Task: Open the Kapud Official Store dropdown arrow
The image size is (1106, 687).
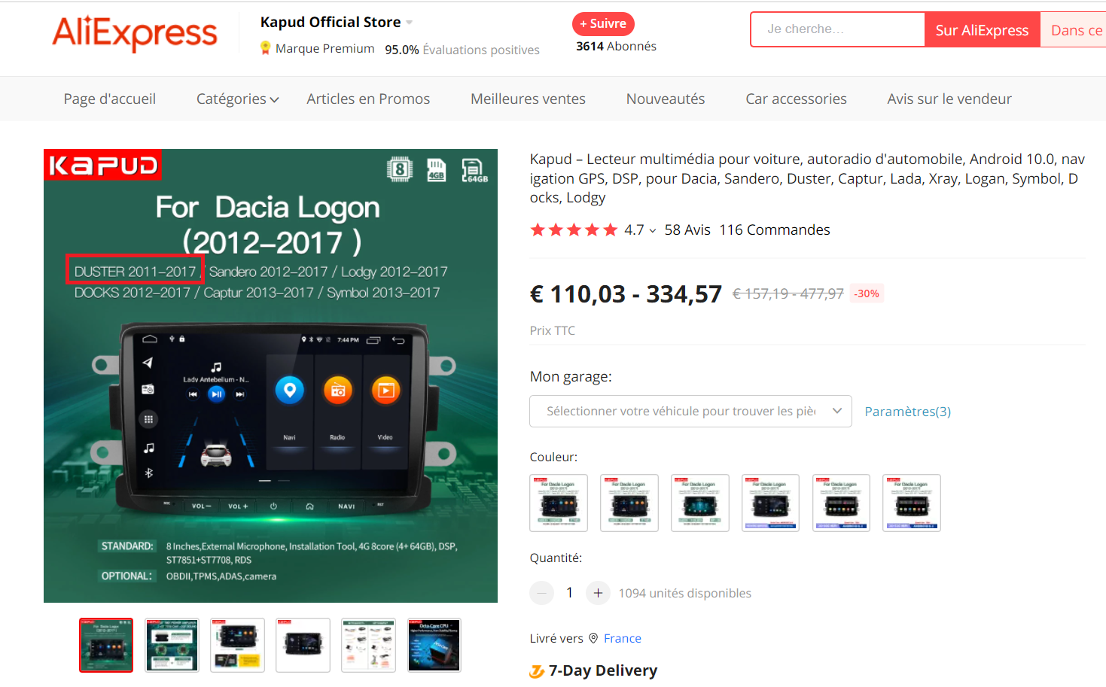Action: tap(409, 23)
